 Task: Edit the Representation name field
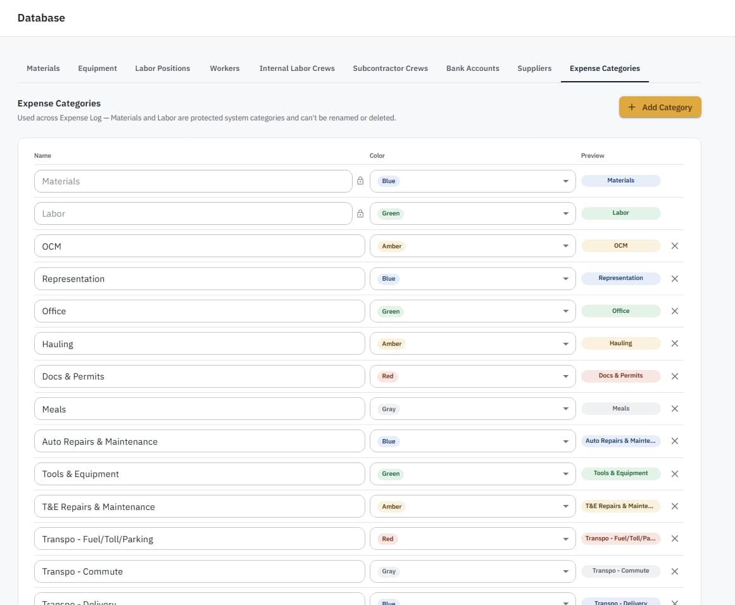[x=199, y=279]
